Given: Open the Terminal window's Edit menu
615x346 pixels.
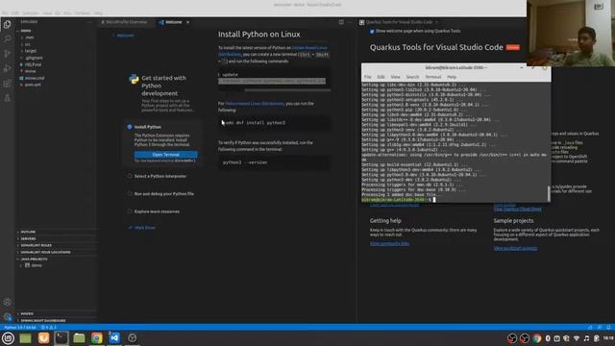Looking at the screenshot, I should pos(381,77).
